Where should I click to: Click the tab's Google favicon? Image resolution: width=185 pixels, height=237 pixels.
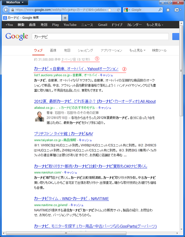5,18
